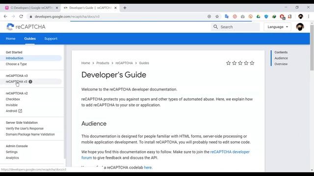The width and height of the screenshot is (314, 176).
Task: Click the reCAPTCHA logo
Action: pos(26,27)
